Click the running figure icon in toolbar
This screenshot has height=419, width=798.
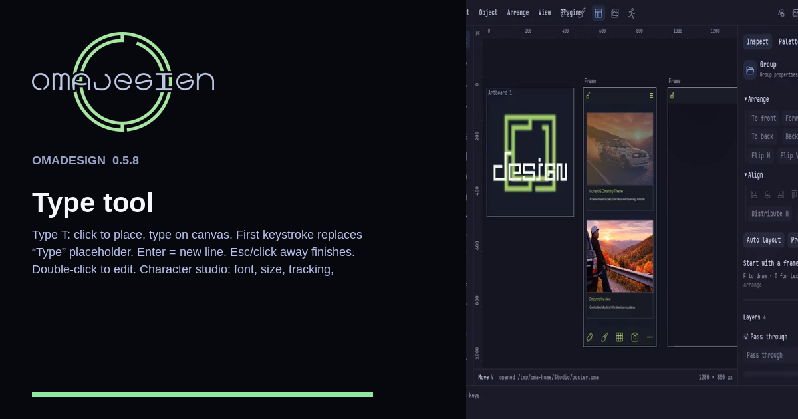click(x=632, y=13)
